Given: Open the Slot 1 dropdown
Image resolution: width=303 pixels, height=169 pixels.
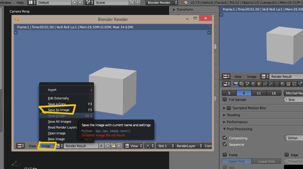Looking at the screenshot, I should (x=165, y=146).
